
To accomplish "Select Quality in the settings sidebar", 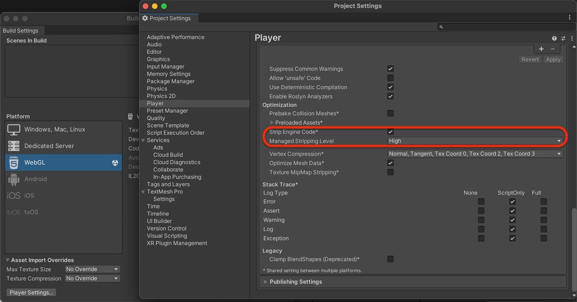I will click(156, 118).
